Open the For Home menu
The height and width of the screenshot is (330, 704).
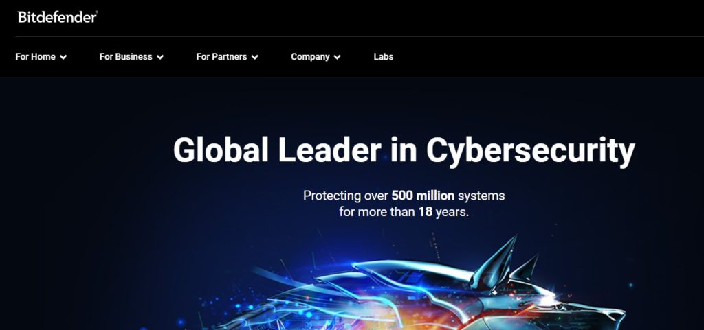(41, 57)
